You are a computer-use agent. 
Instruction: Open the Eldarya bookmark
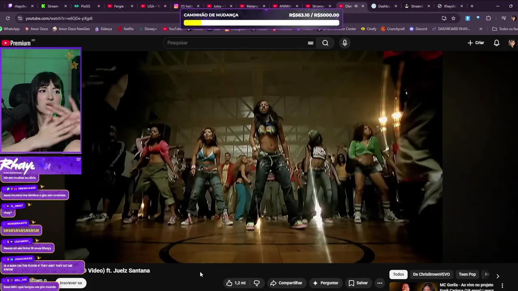pyautogui.click(x=103, y=29)
